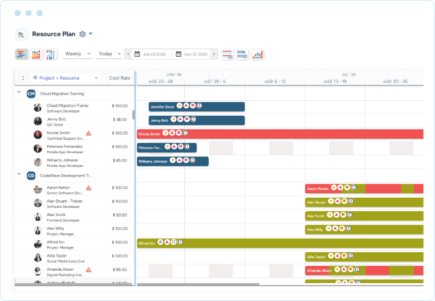Click week header w29 13 - 19
435x301 pixels.
335,81
